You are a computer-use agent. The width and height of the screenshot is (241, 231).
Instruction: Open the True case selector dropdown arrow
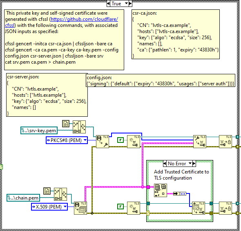[x=126, y=3]
